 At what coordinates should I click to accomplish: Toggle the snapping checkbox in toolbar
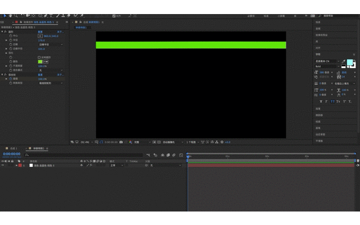[114, 16]
